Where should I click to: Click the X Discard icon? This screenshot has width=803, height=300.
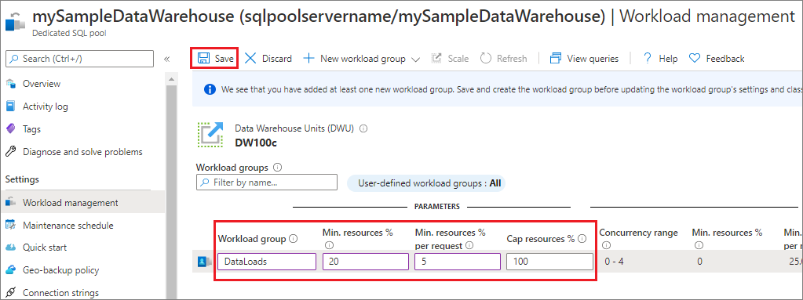[x=250, y=58]
